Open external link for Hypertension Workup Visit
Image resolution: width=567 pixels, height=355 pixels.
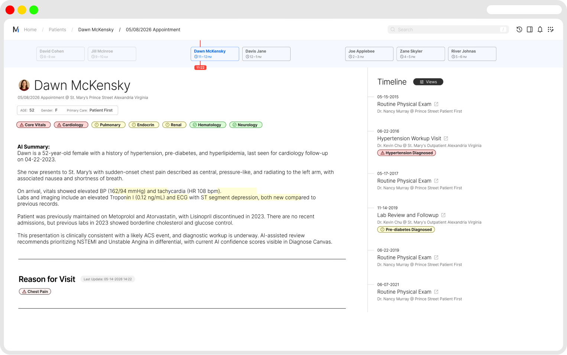tap(446, 138)
